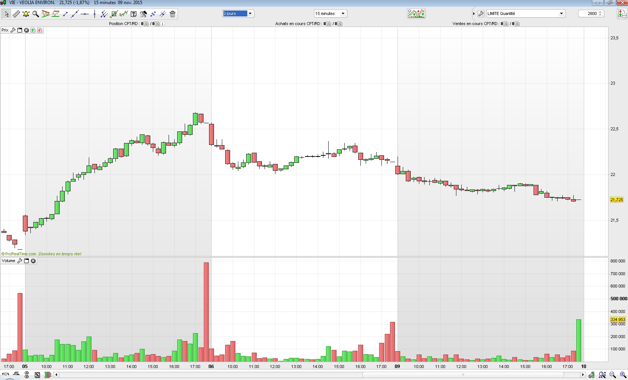Delete drawings with the trash can icon

[172, 14]
